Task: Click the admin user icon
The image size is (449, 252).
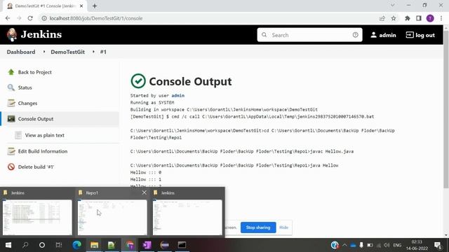Action: click(373, 35)
